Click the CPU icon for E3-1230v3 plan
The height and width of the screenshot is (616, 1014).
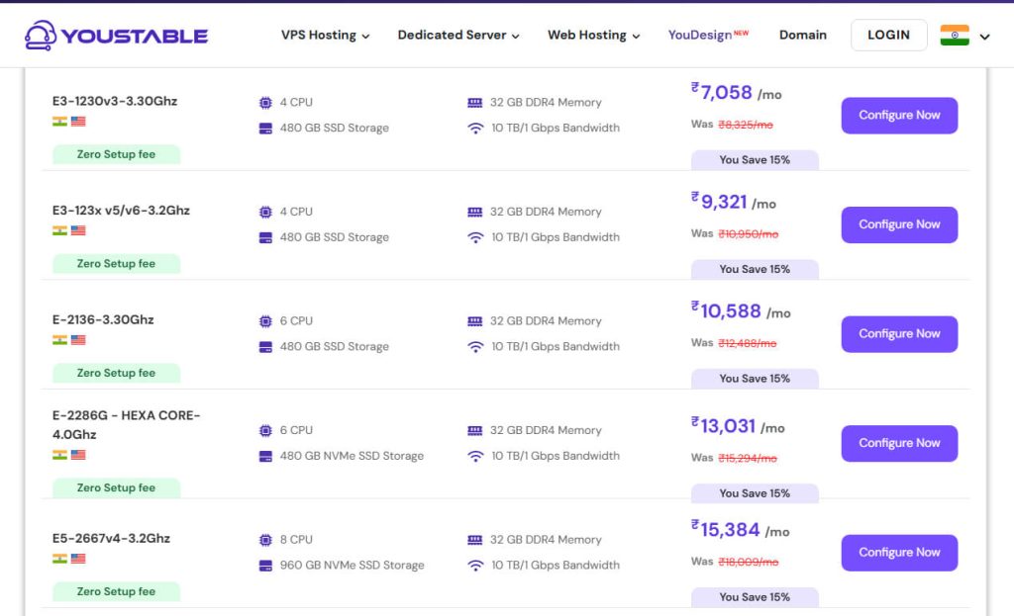coord(265,102)
